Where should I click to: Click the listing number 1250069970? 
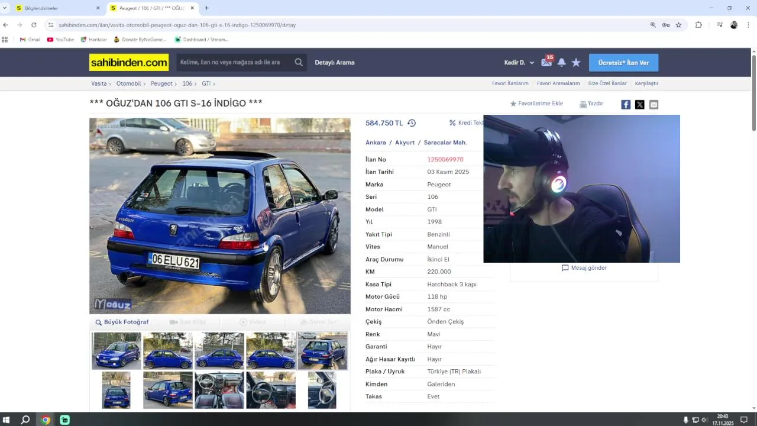[445, 160]
